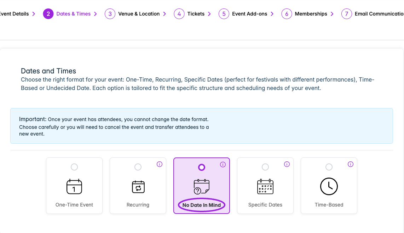Choose the One-Time Event label

pos(74,205)
